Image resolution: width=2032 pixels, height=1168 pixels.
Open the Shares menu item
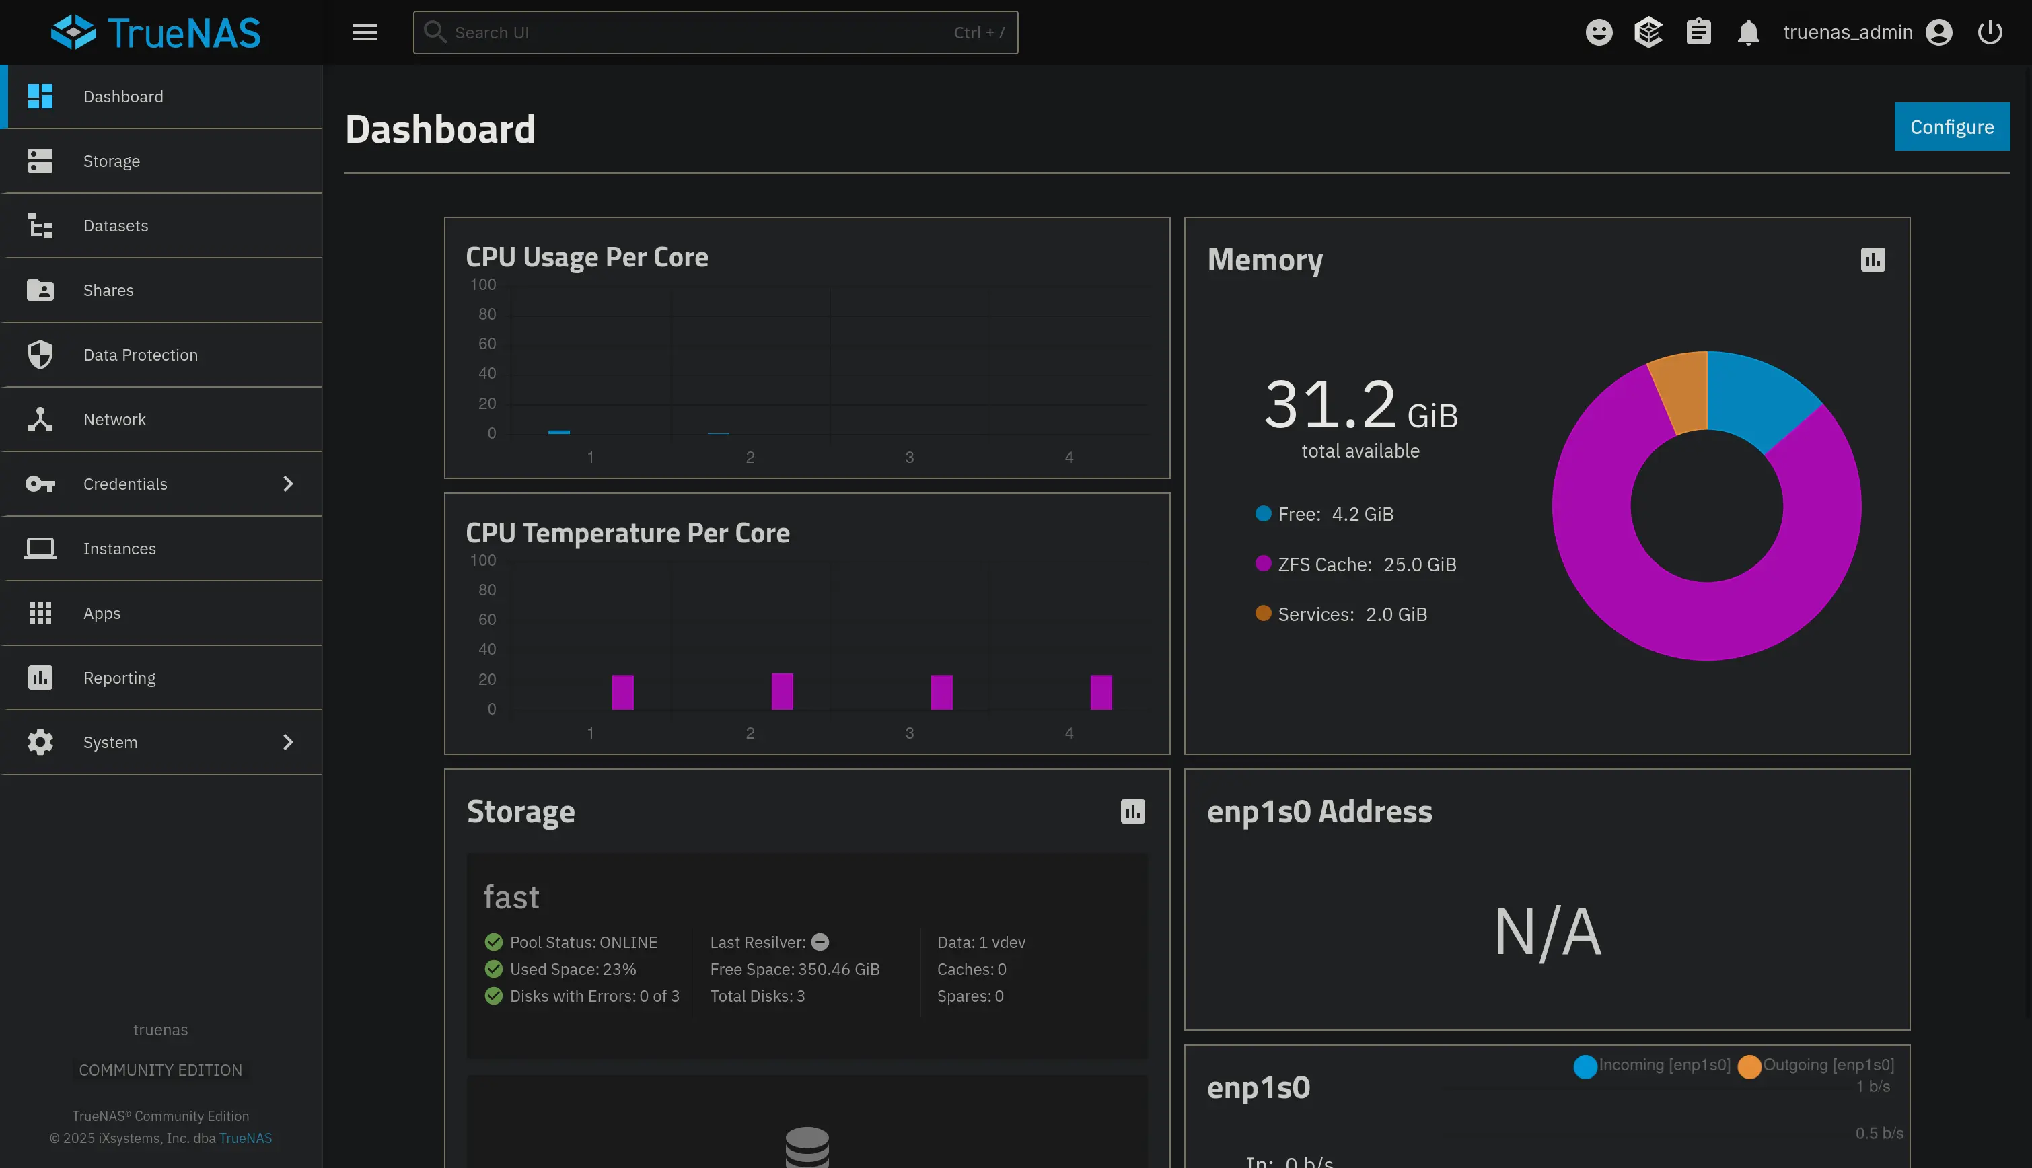(161, 289)
